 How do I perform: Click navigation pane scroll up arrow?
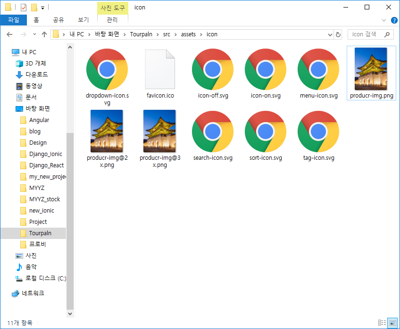[x=70, y=48]
